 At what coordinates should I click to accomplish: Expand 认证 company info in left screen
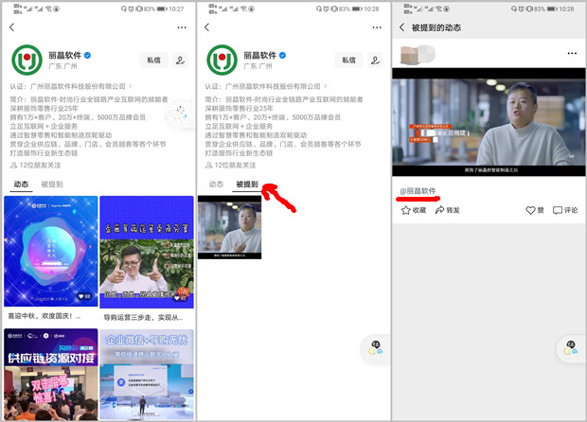pyautogui.click(x=71, y=86)
